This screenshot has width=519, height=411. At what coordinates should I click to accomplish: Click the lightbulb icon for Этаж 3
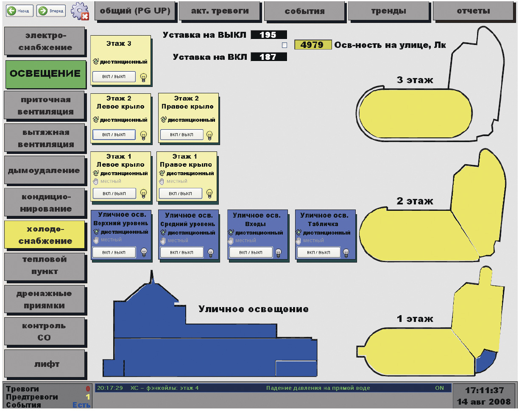143,77
